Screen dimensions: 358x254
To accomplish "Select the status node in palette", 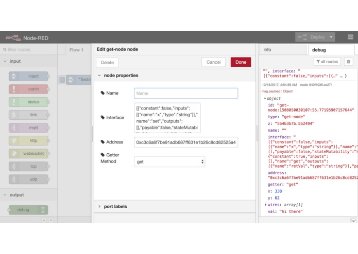I will click(x=28, y=102).
